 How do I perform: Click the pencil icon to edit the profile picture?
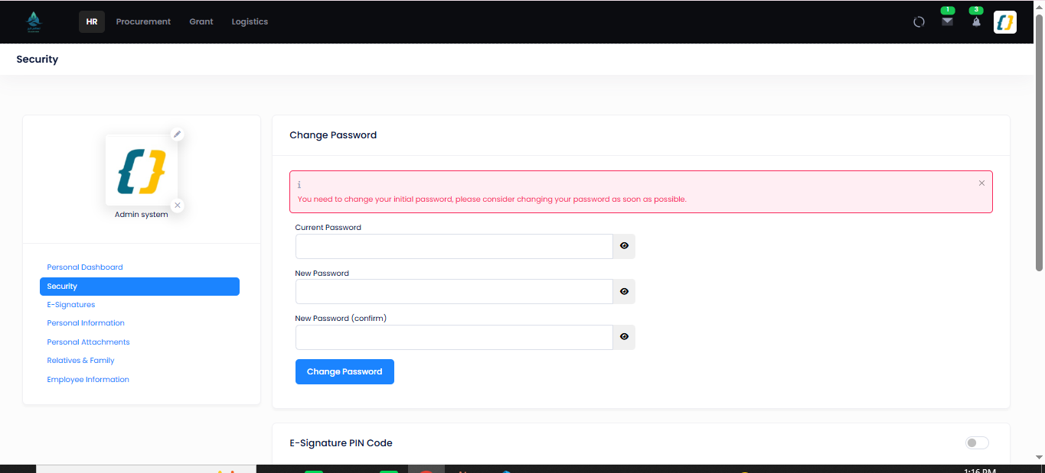177,134
